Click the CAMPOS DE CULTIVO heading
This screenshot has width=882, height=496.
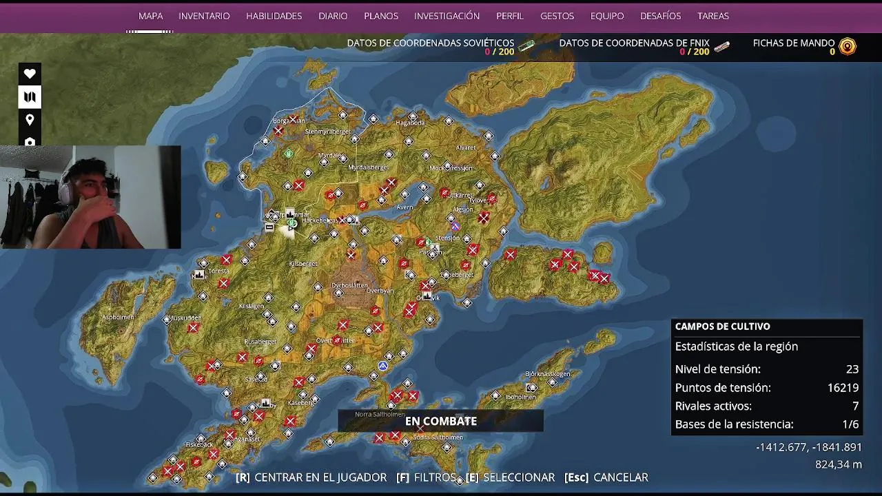point(723,327)
